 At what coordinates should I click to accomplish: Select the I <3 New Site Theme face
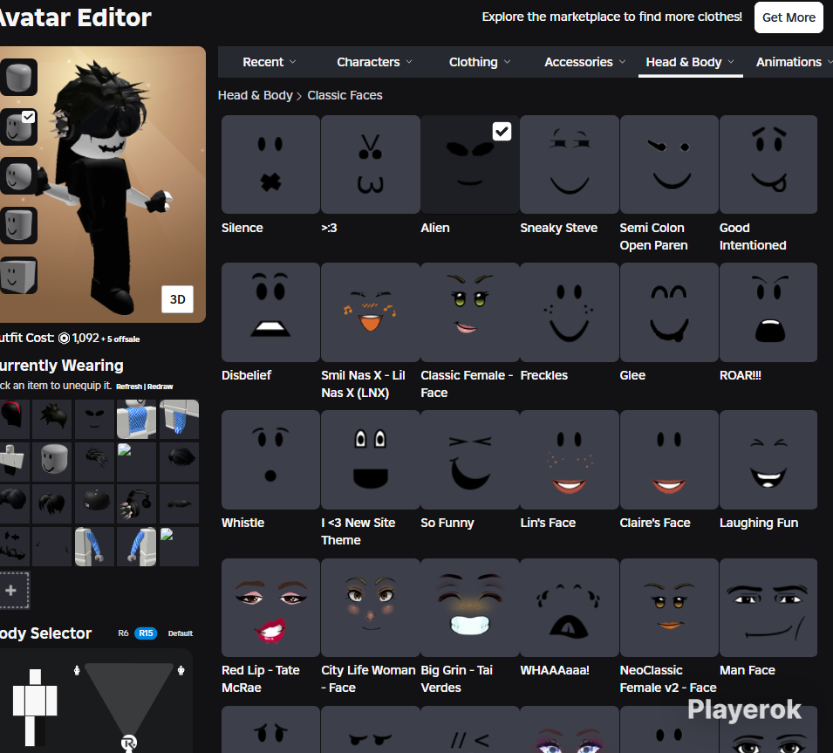tap(371, 460)
